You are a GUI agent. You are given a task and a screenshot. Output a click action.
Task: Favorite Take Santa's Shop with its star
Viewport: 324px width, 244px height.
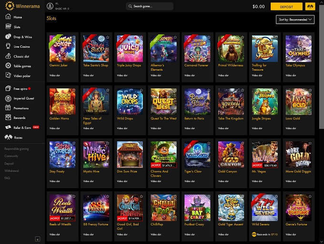108,37
